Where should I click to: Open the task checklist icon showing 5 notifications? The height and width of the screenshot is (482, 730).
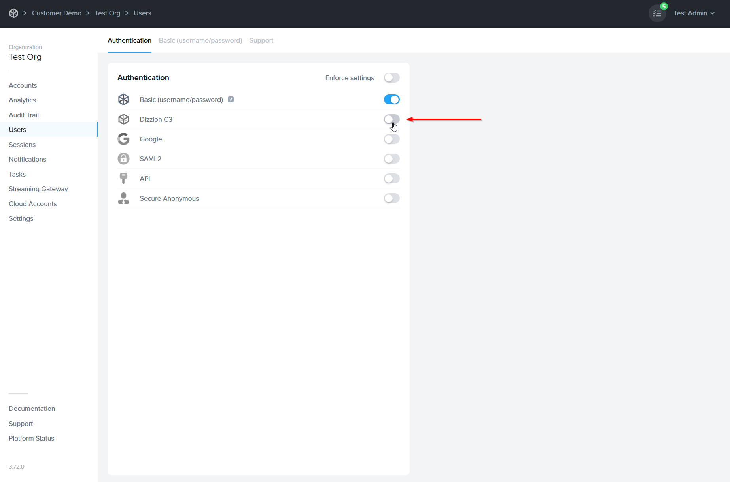pyautogui.click(x=657, y=13)
